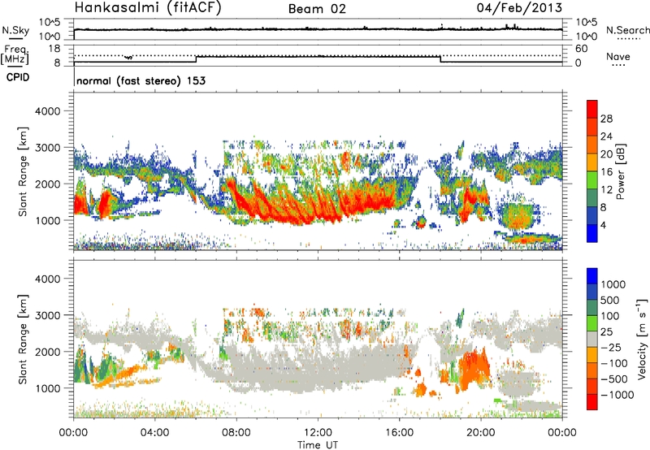Select the 12:00 time tick label

click(318, 433)
